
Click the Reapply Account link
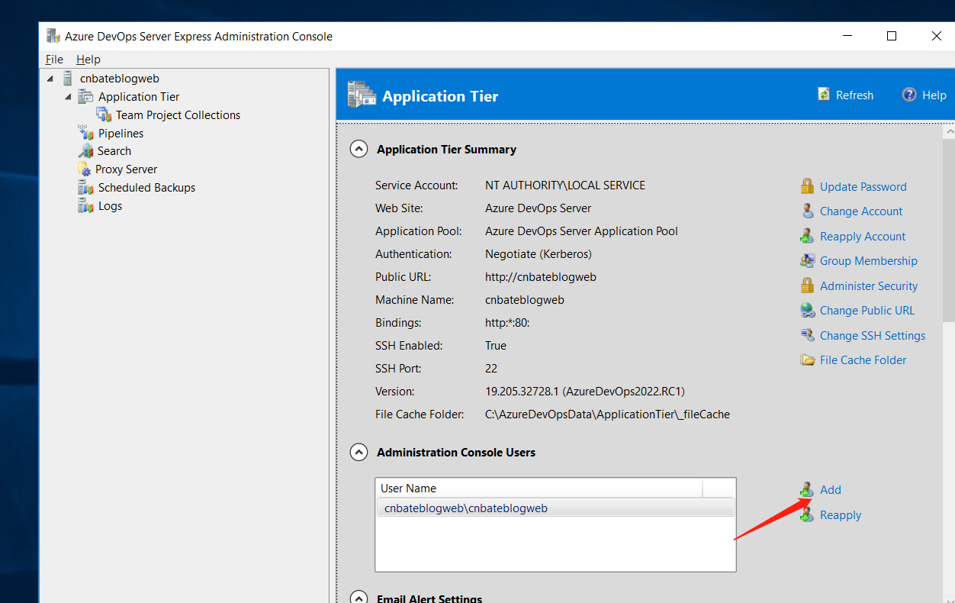coord(863,236)
